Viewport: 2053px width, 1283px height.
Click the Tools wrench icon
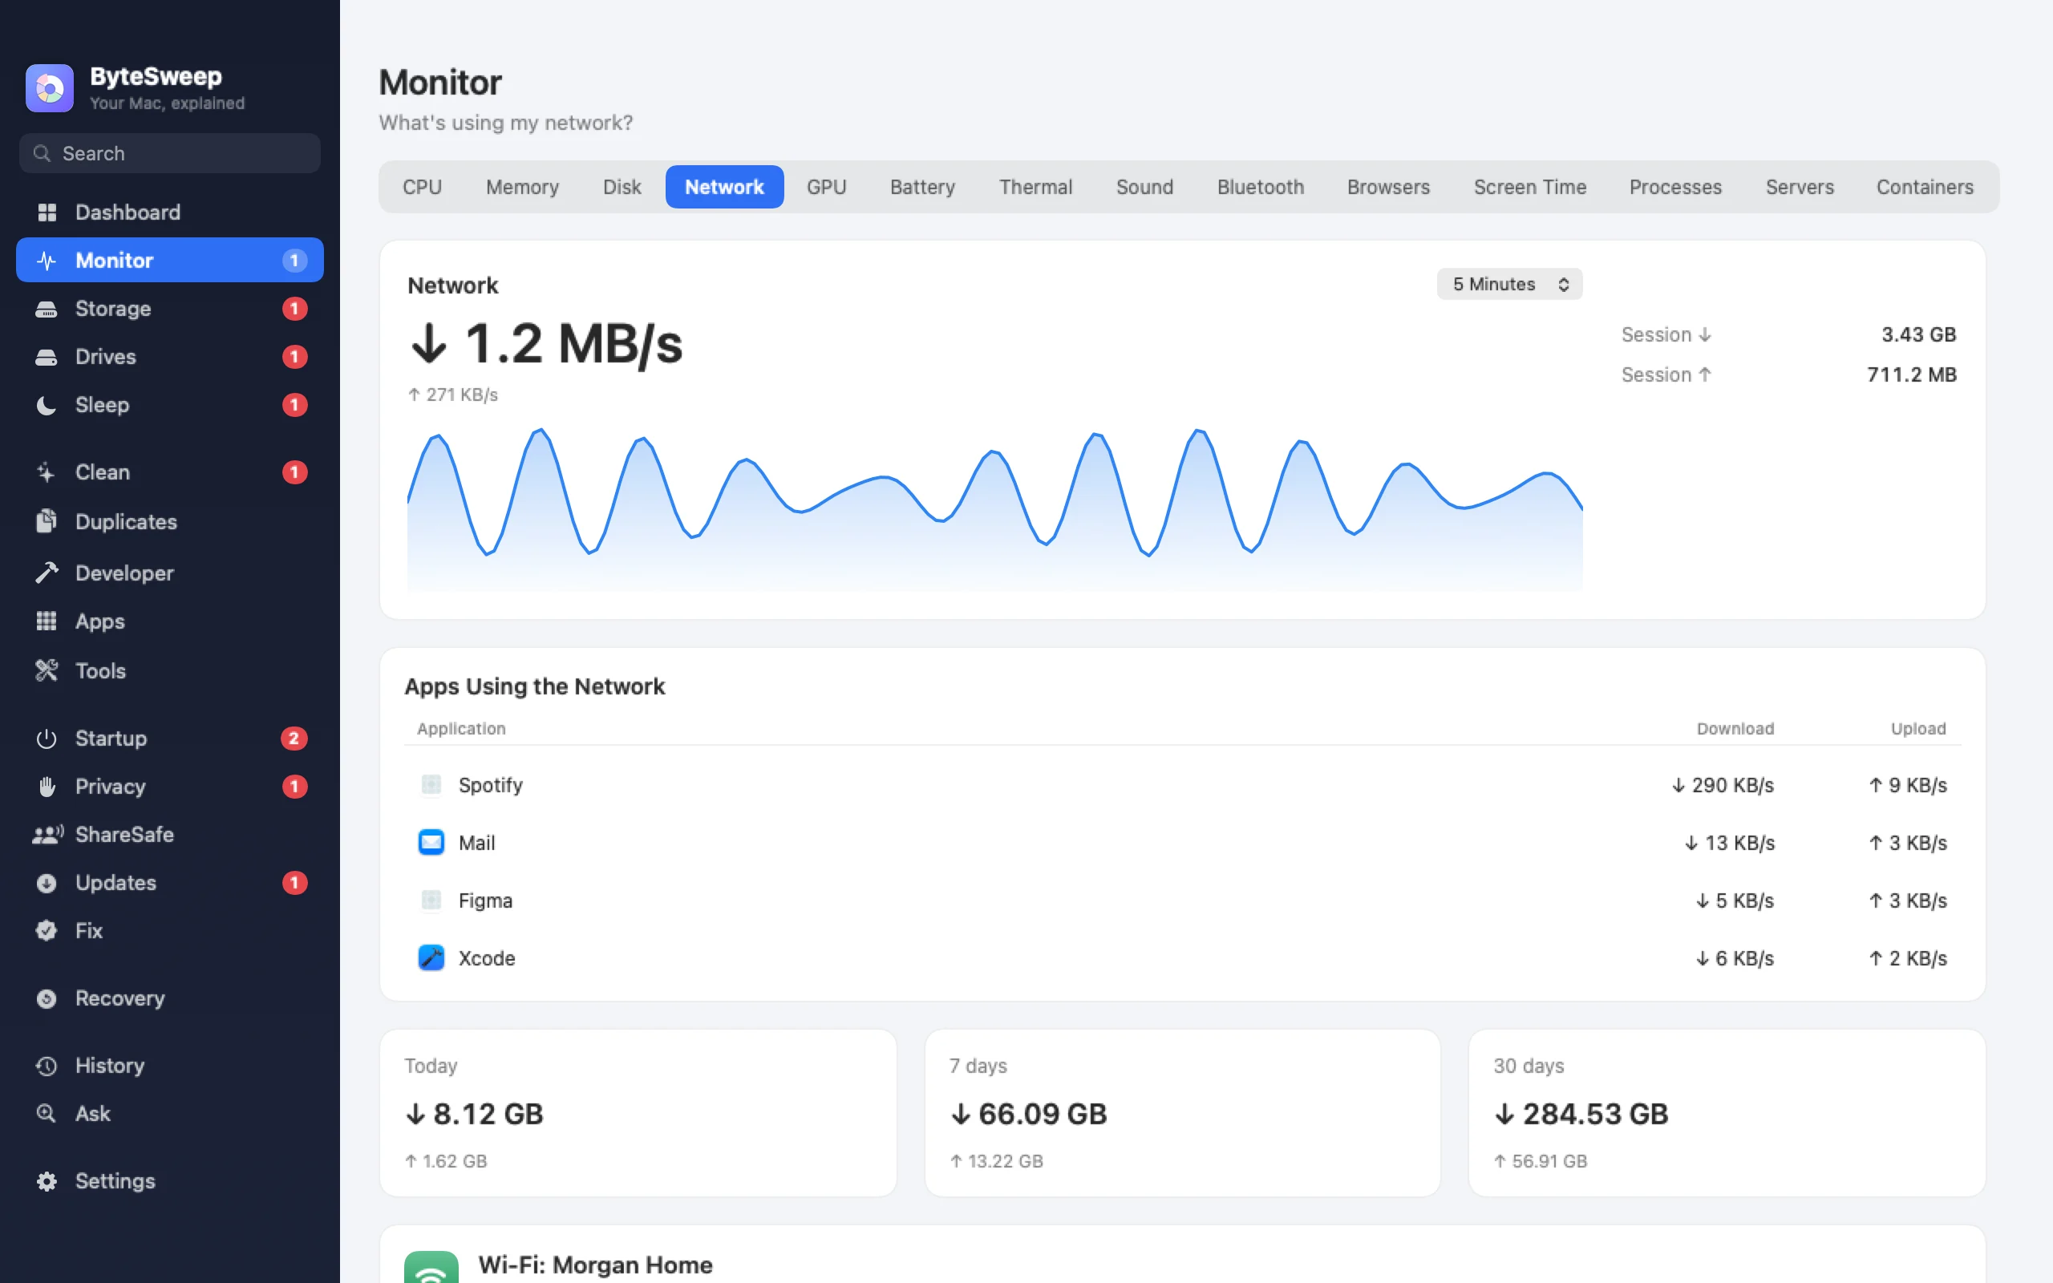click(x=47, y=671)
